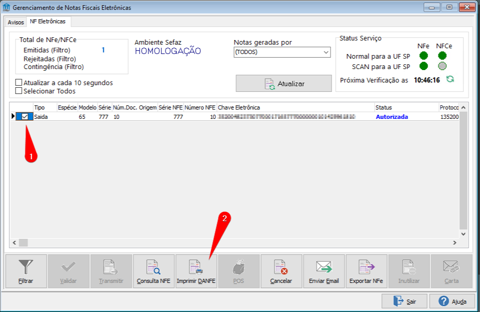Check the Selecionar Todos box
This screenshot has width=480, height=312.
(x=19, y=91)
